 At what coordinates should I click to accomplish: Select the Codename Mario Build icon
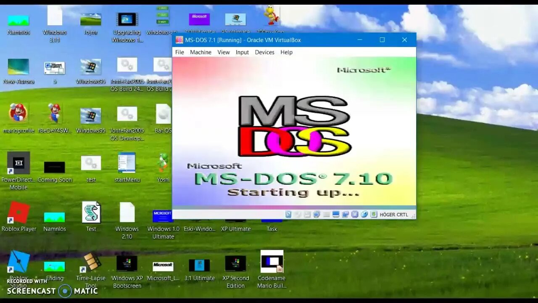[x=272, y=269]
